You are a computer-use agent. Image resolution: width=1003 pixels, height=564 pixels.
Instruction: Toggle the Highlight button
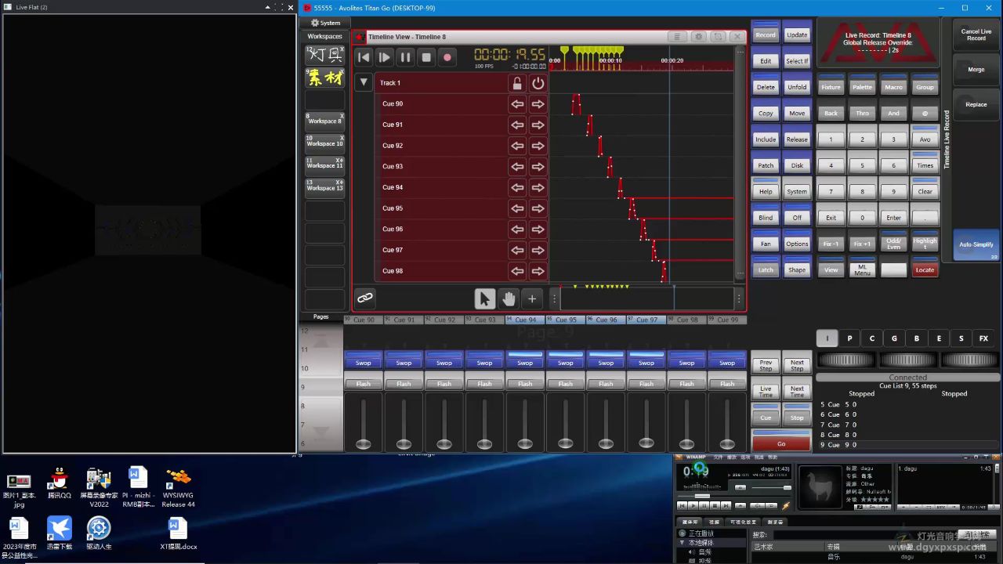pyautogui.click(x=925, y=244)
